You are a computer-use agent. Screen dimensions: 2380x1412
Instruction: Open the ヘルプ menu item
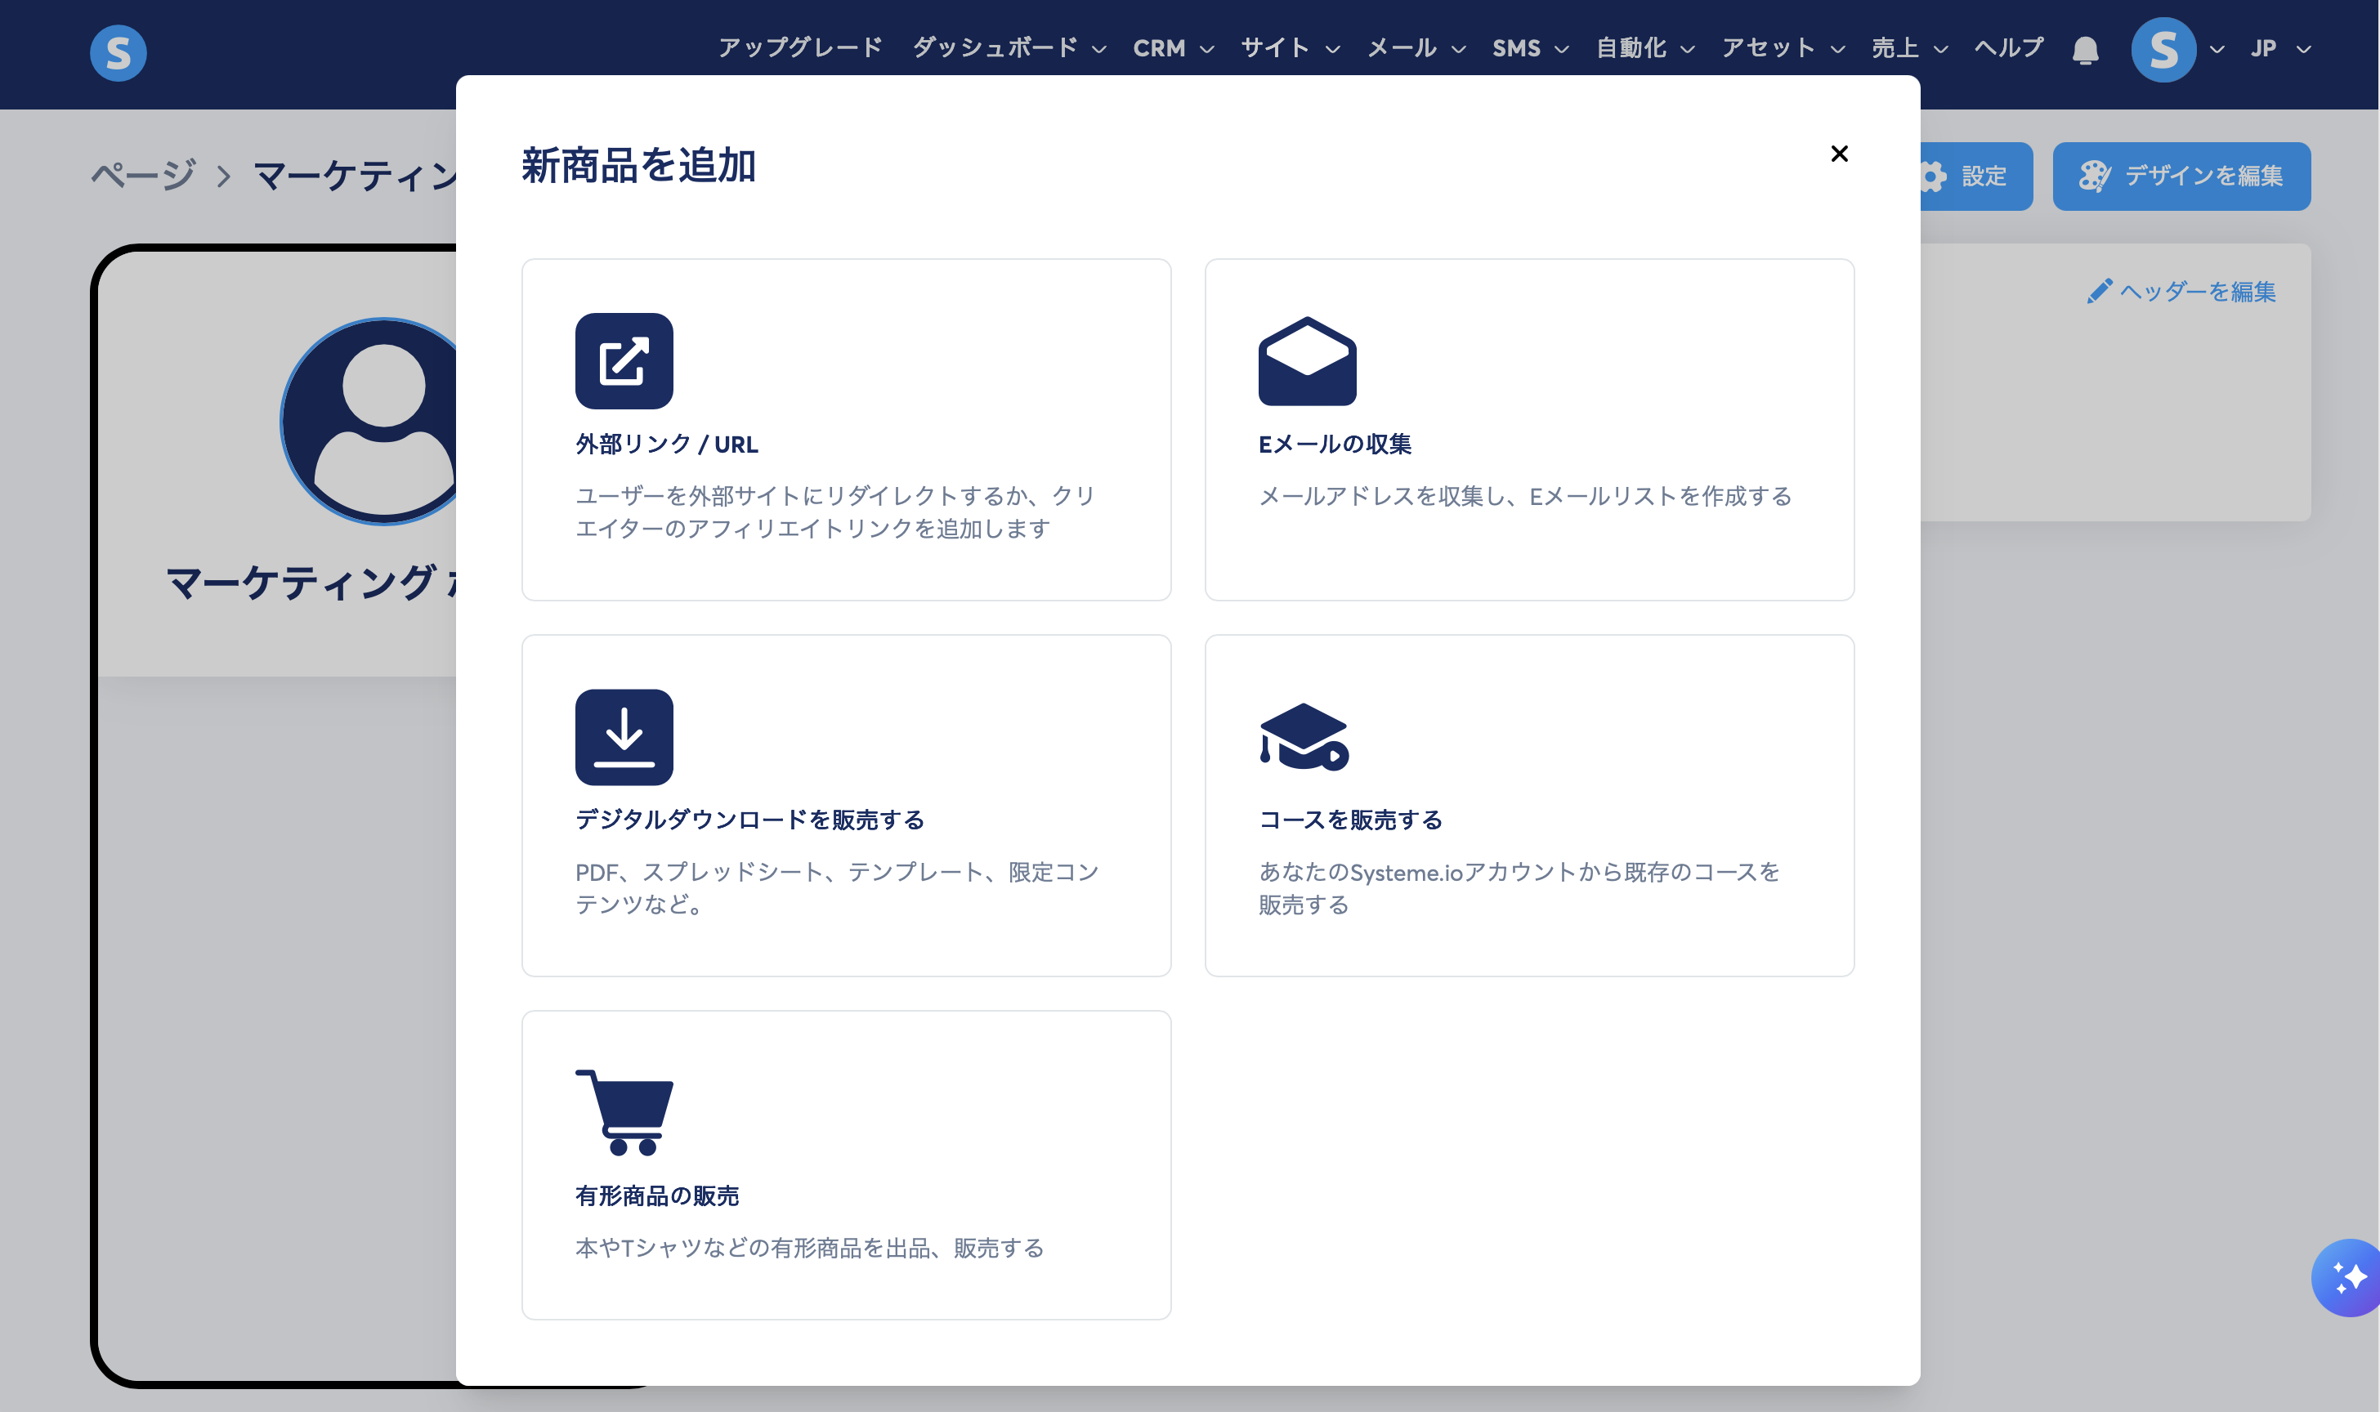pos(2008,47)
